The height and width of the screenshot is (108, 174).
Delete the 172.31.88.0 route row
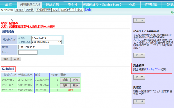(x=75, y=86)
